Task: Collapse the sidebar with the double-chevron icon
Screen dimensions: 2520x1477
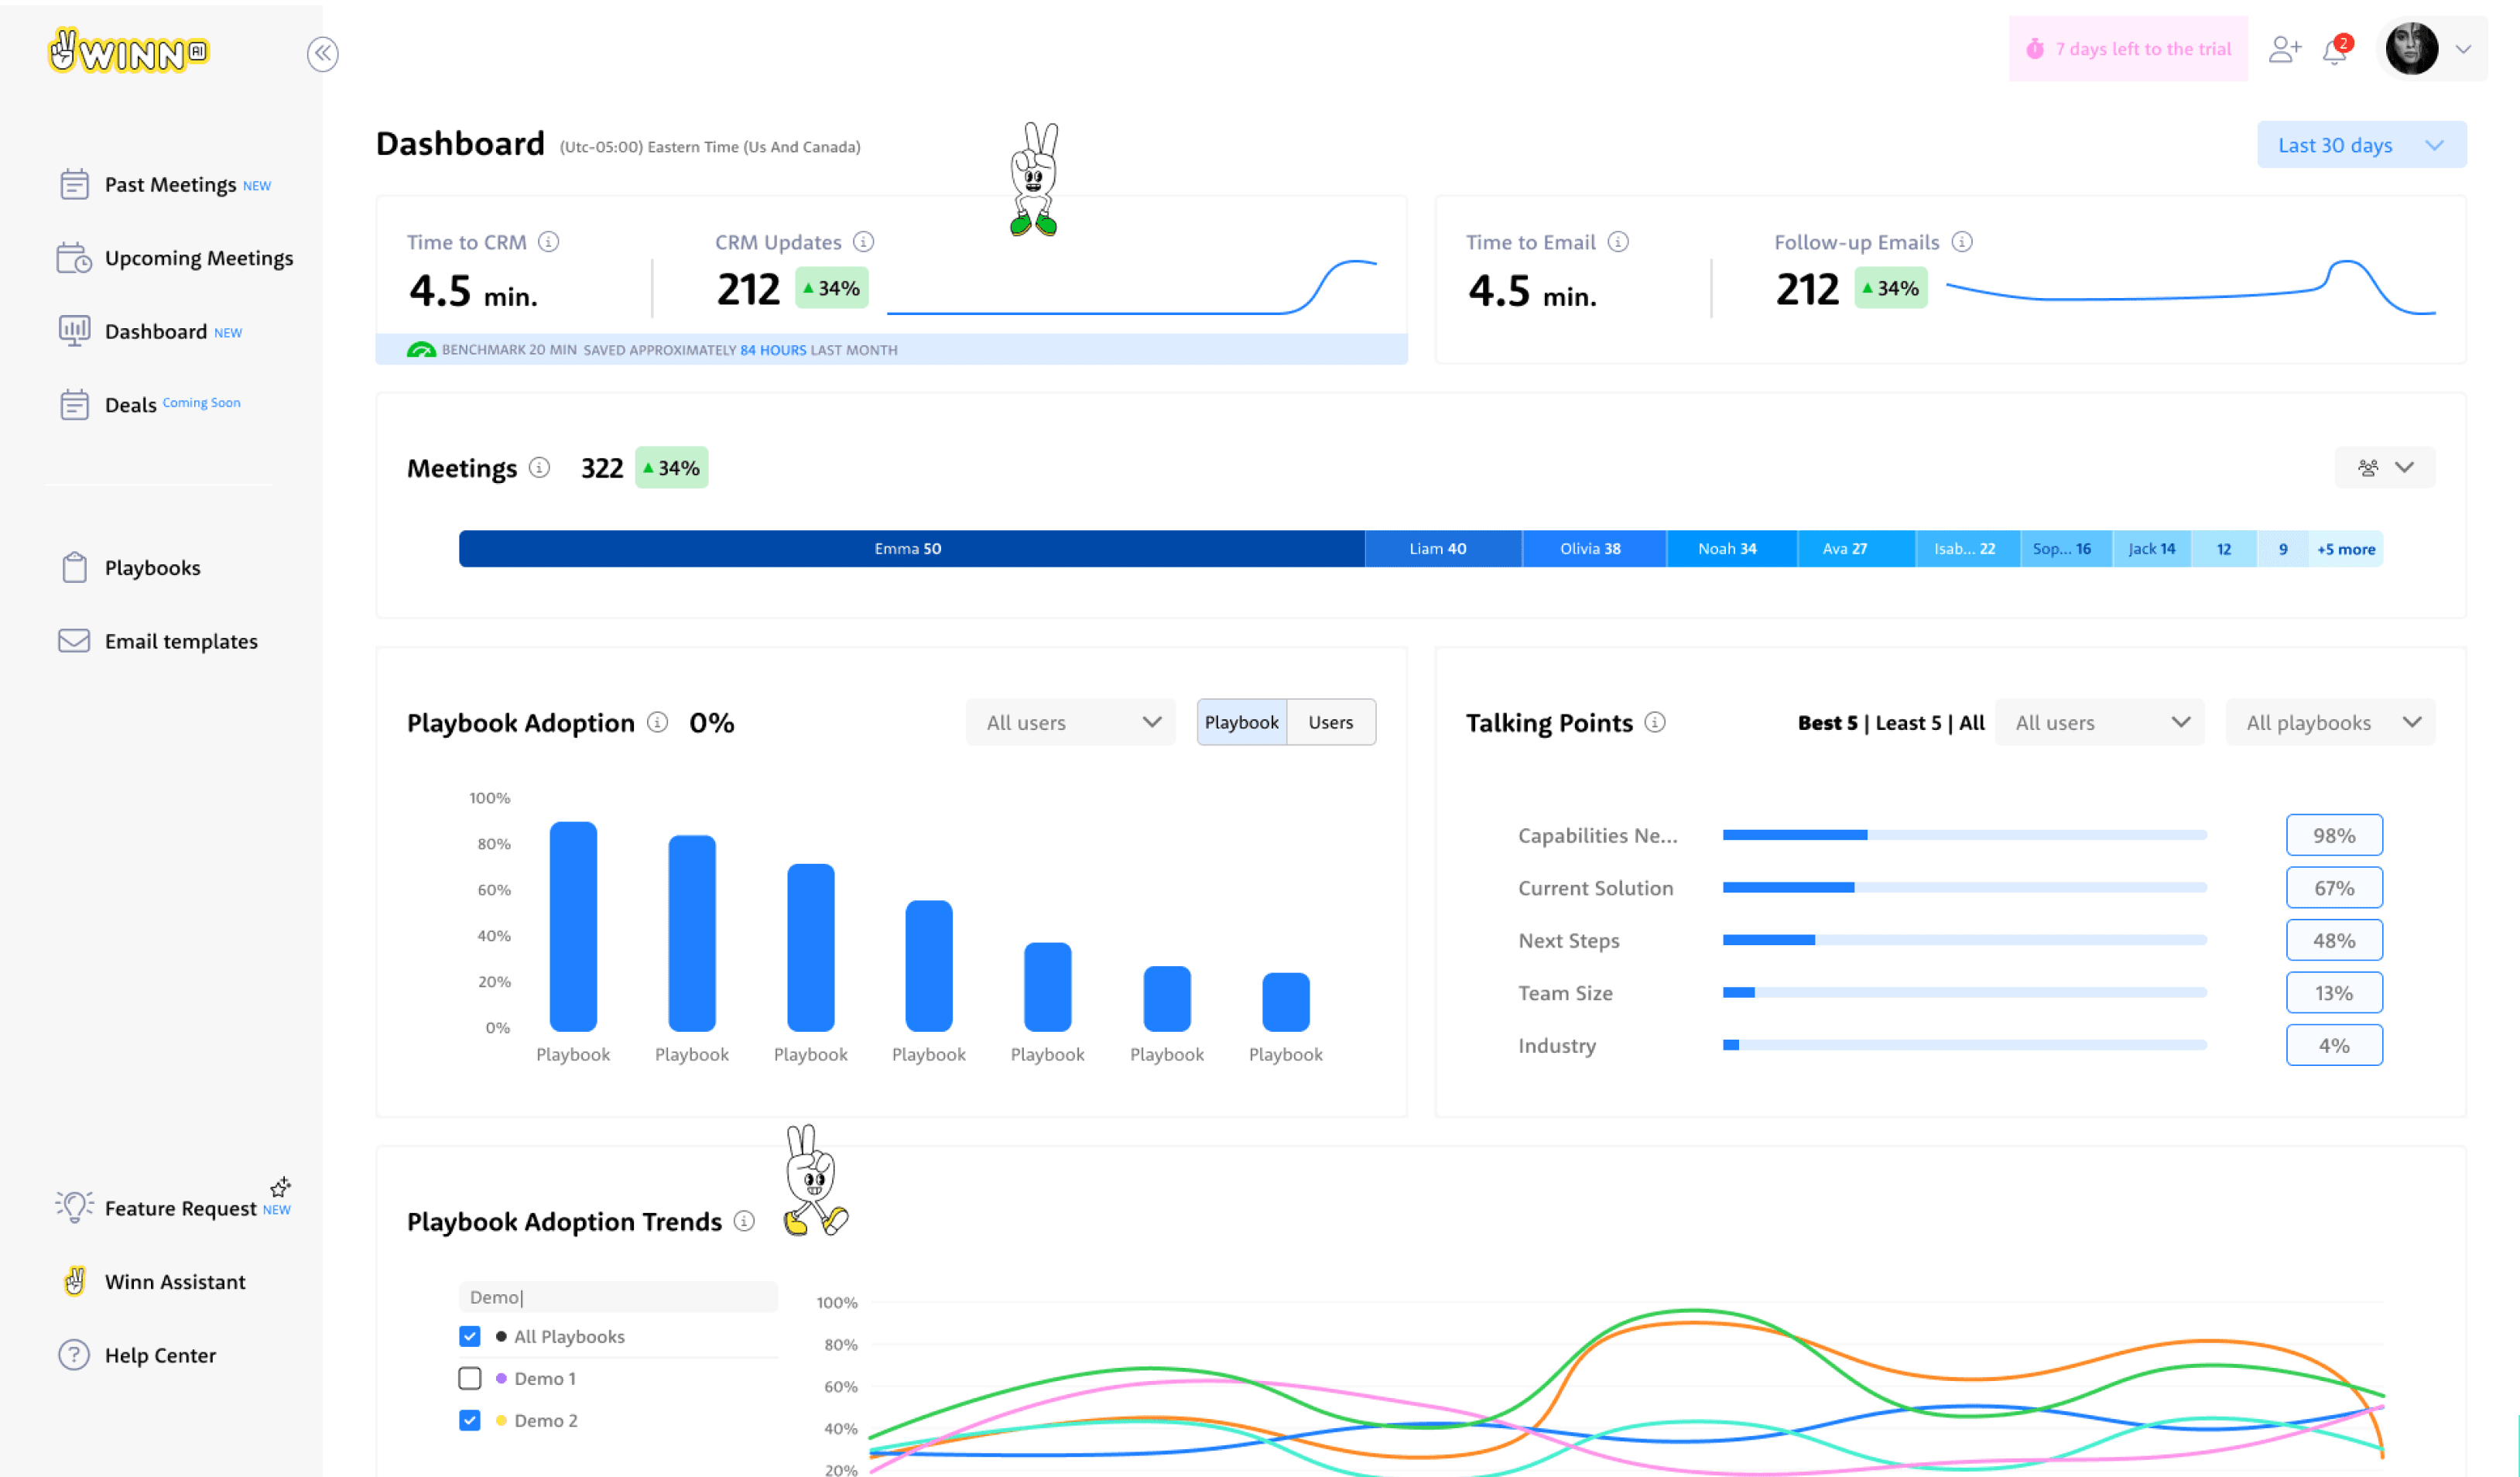Action: (x=322, y=53)
